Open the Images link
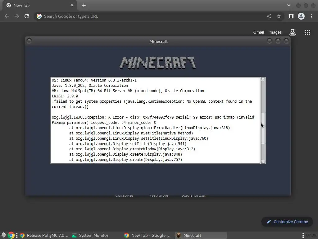Screen dimensions: 318x239 pos(275,32)
